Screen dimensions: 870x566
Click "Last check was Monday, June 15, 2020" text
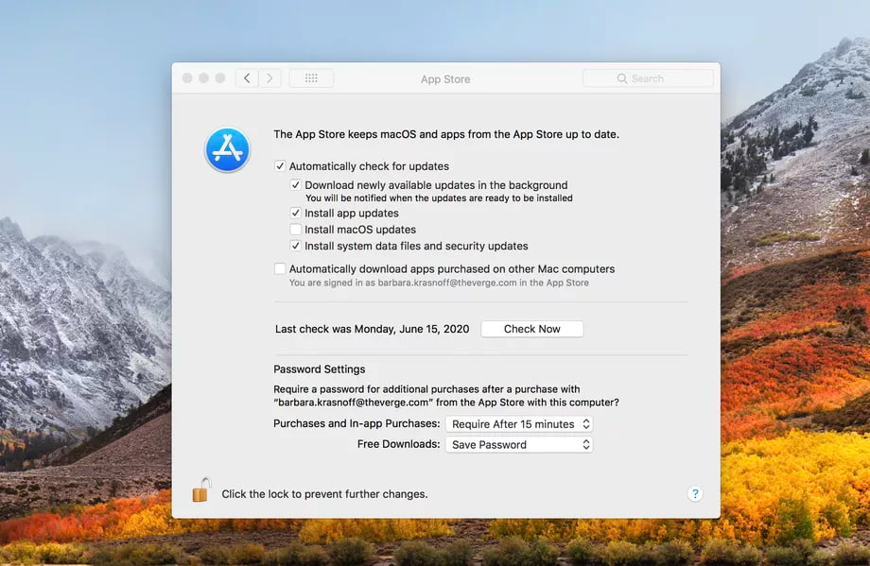pyautogui.click(x=373, y=329)
